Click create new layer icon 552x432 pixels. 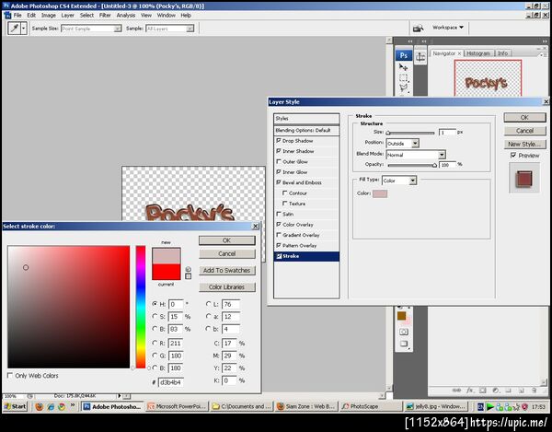(x=522, y=391)
